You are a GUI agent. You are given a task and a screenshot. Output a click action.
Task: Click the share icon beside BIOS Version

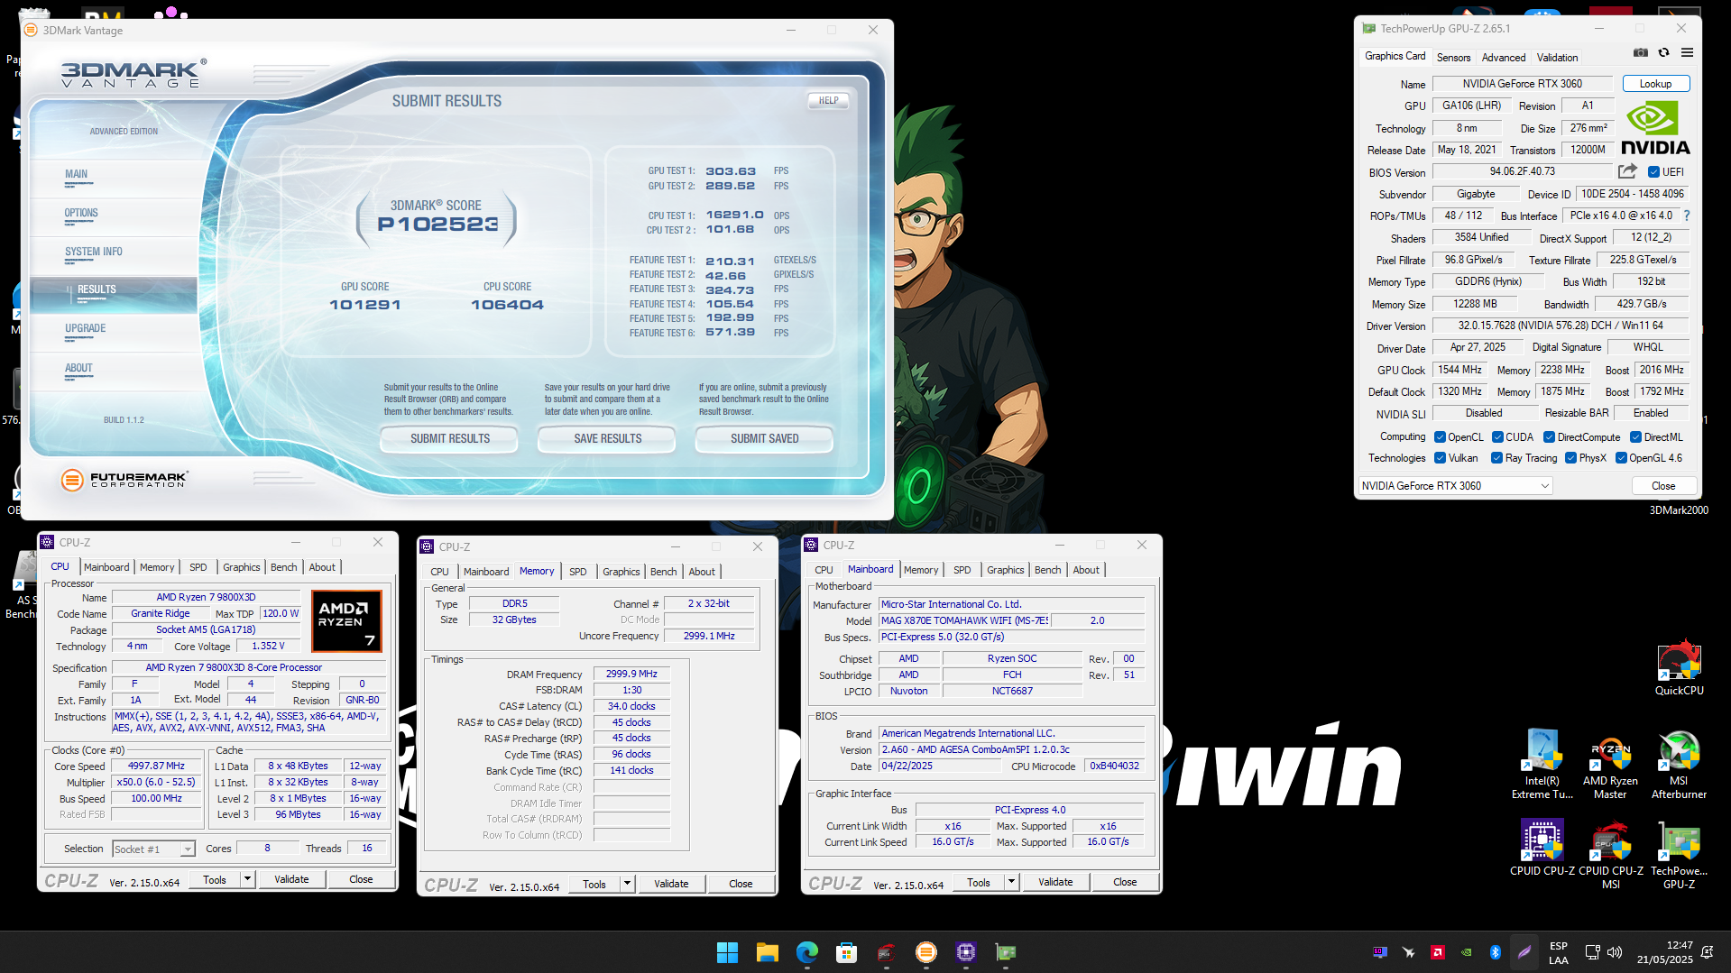tap(1628, 171)
